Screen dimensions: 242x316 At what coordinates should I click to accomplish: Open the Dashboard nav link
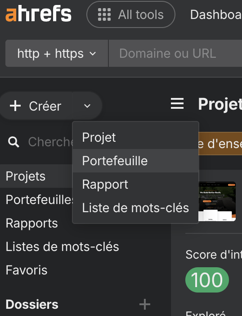[x=216, y=14]
